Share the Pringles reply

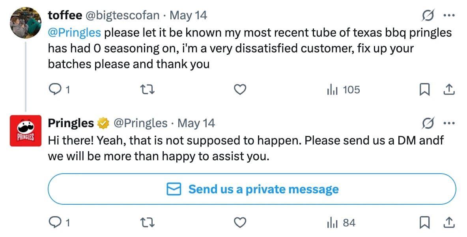pos(449,223)
